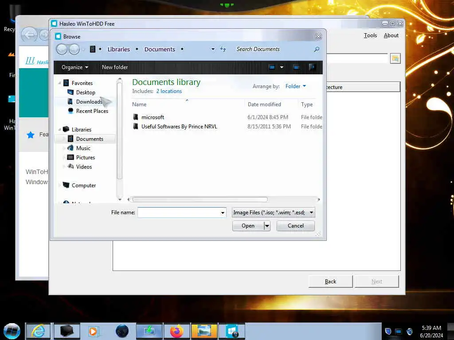This screenshot has height=340, width=454.
Task: Select the Music library
Action: point(83,148)
